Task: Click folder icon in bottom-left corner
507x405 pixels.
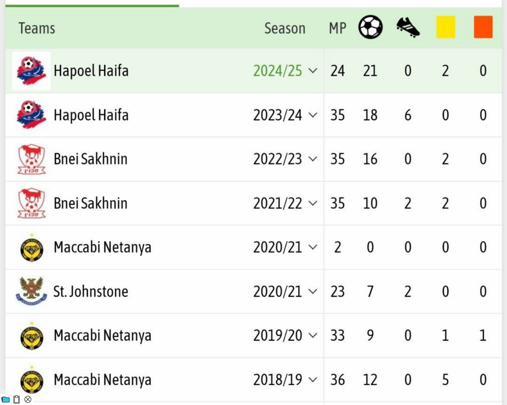Action: point(6,400)
